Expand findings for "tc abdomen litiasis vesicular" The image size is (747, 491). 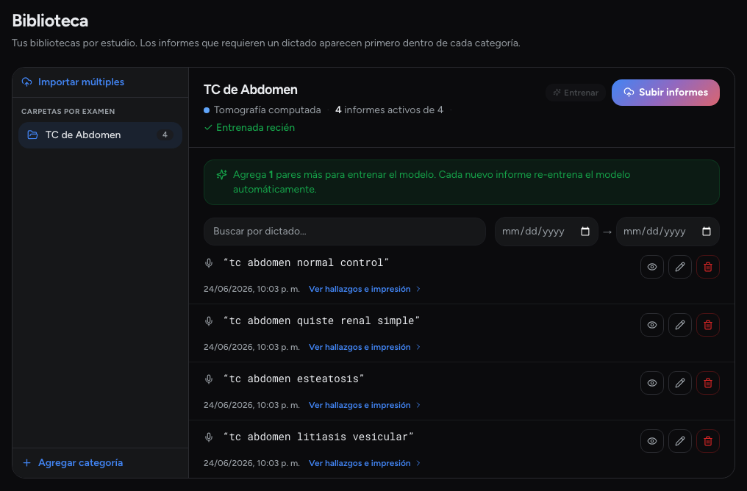365,463
